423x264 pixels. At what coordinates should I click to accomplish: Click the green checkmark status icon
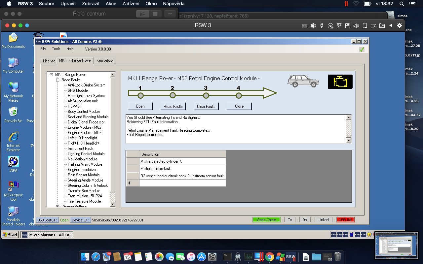[x=362, y=49]
